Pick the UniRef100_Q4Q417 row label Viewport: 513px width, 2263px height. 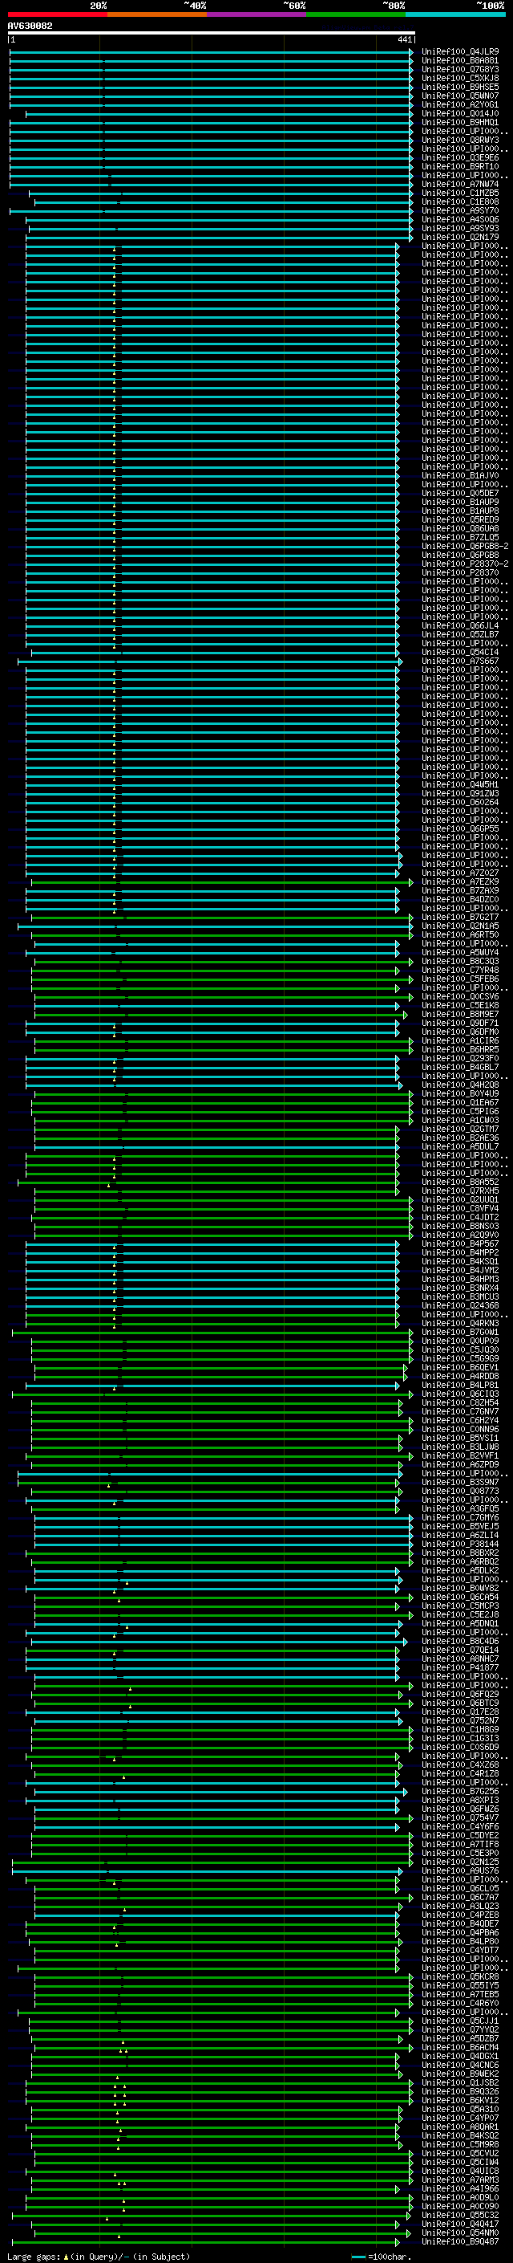click(x=459, y=2224)
